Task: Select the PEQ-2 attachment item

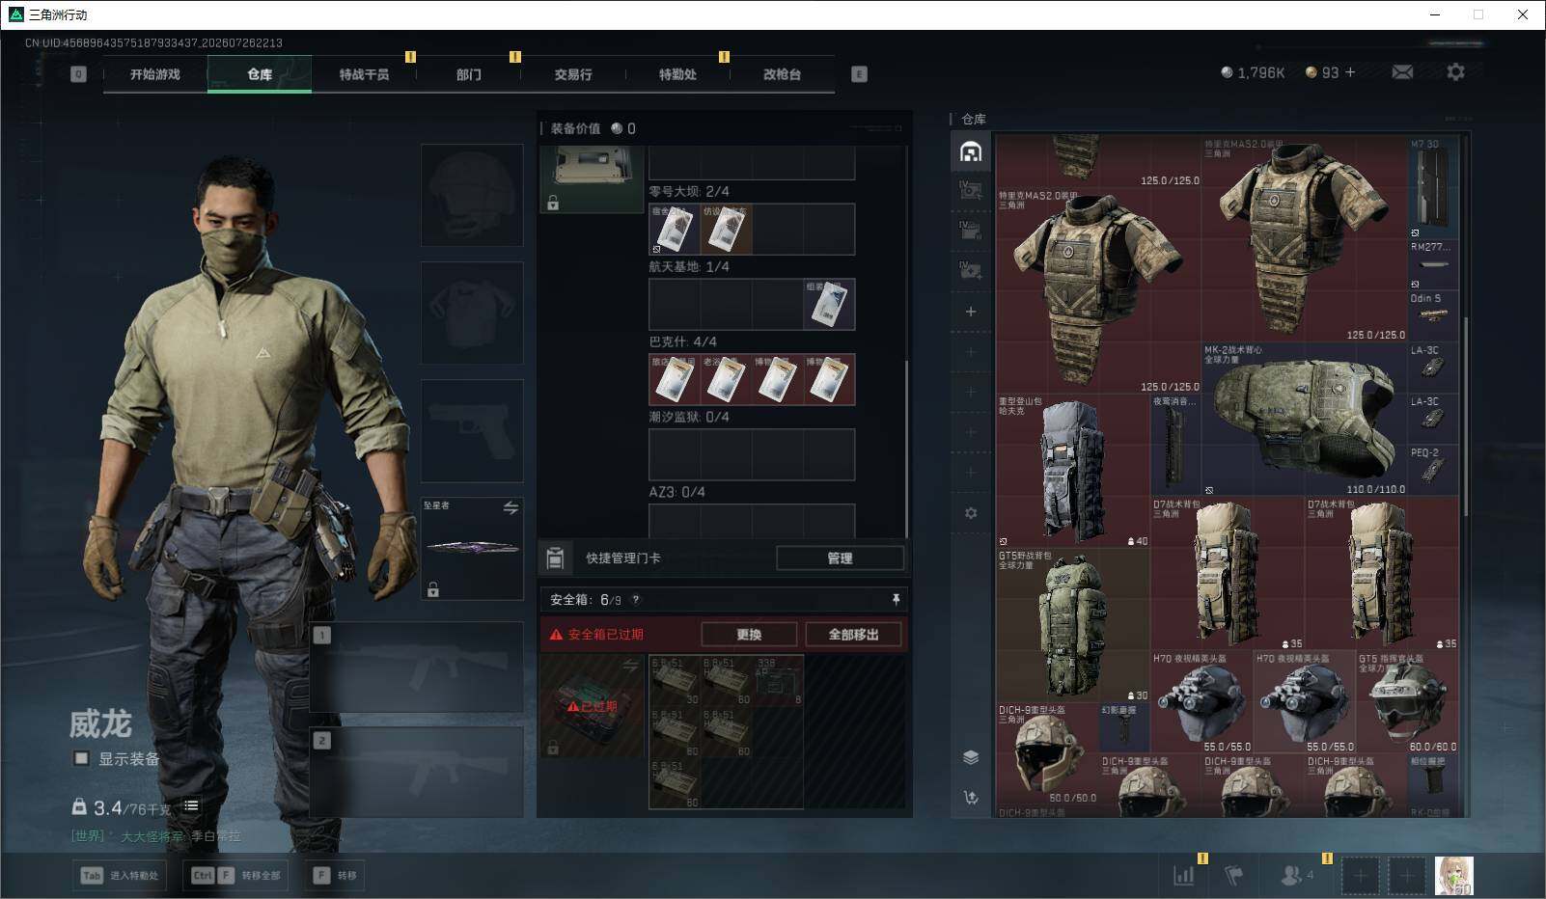Action: [1432, 471]
